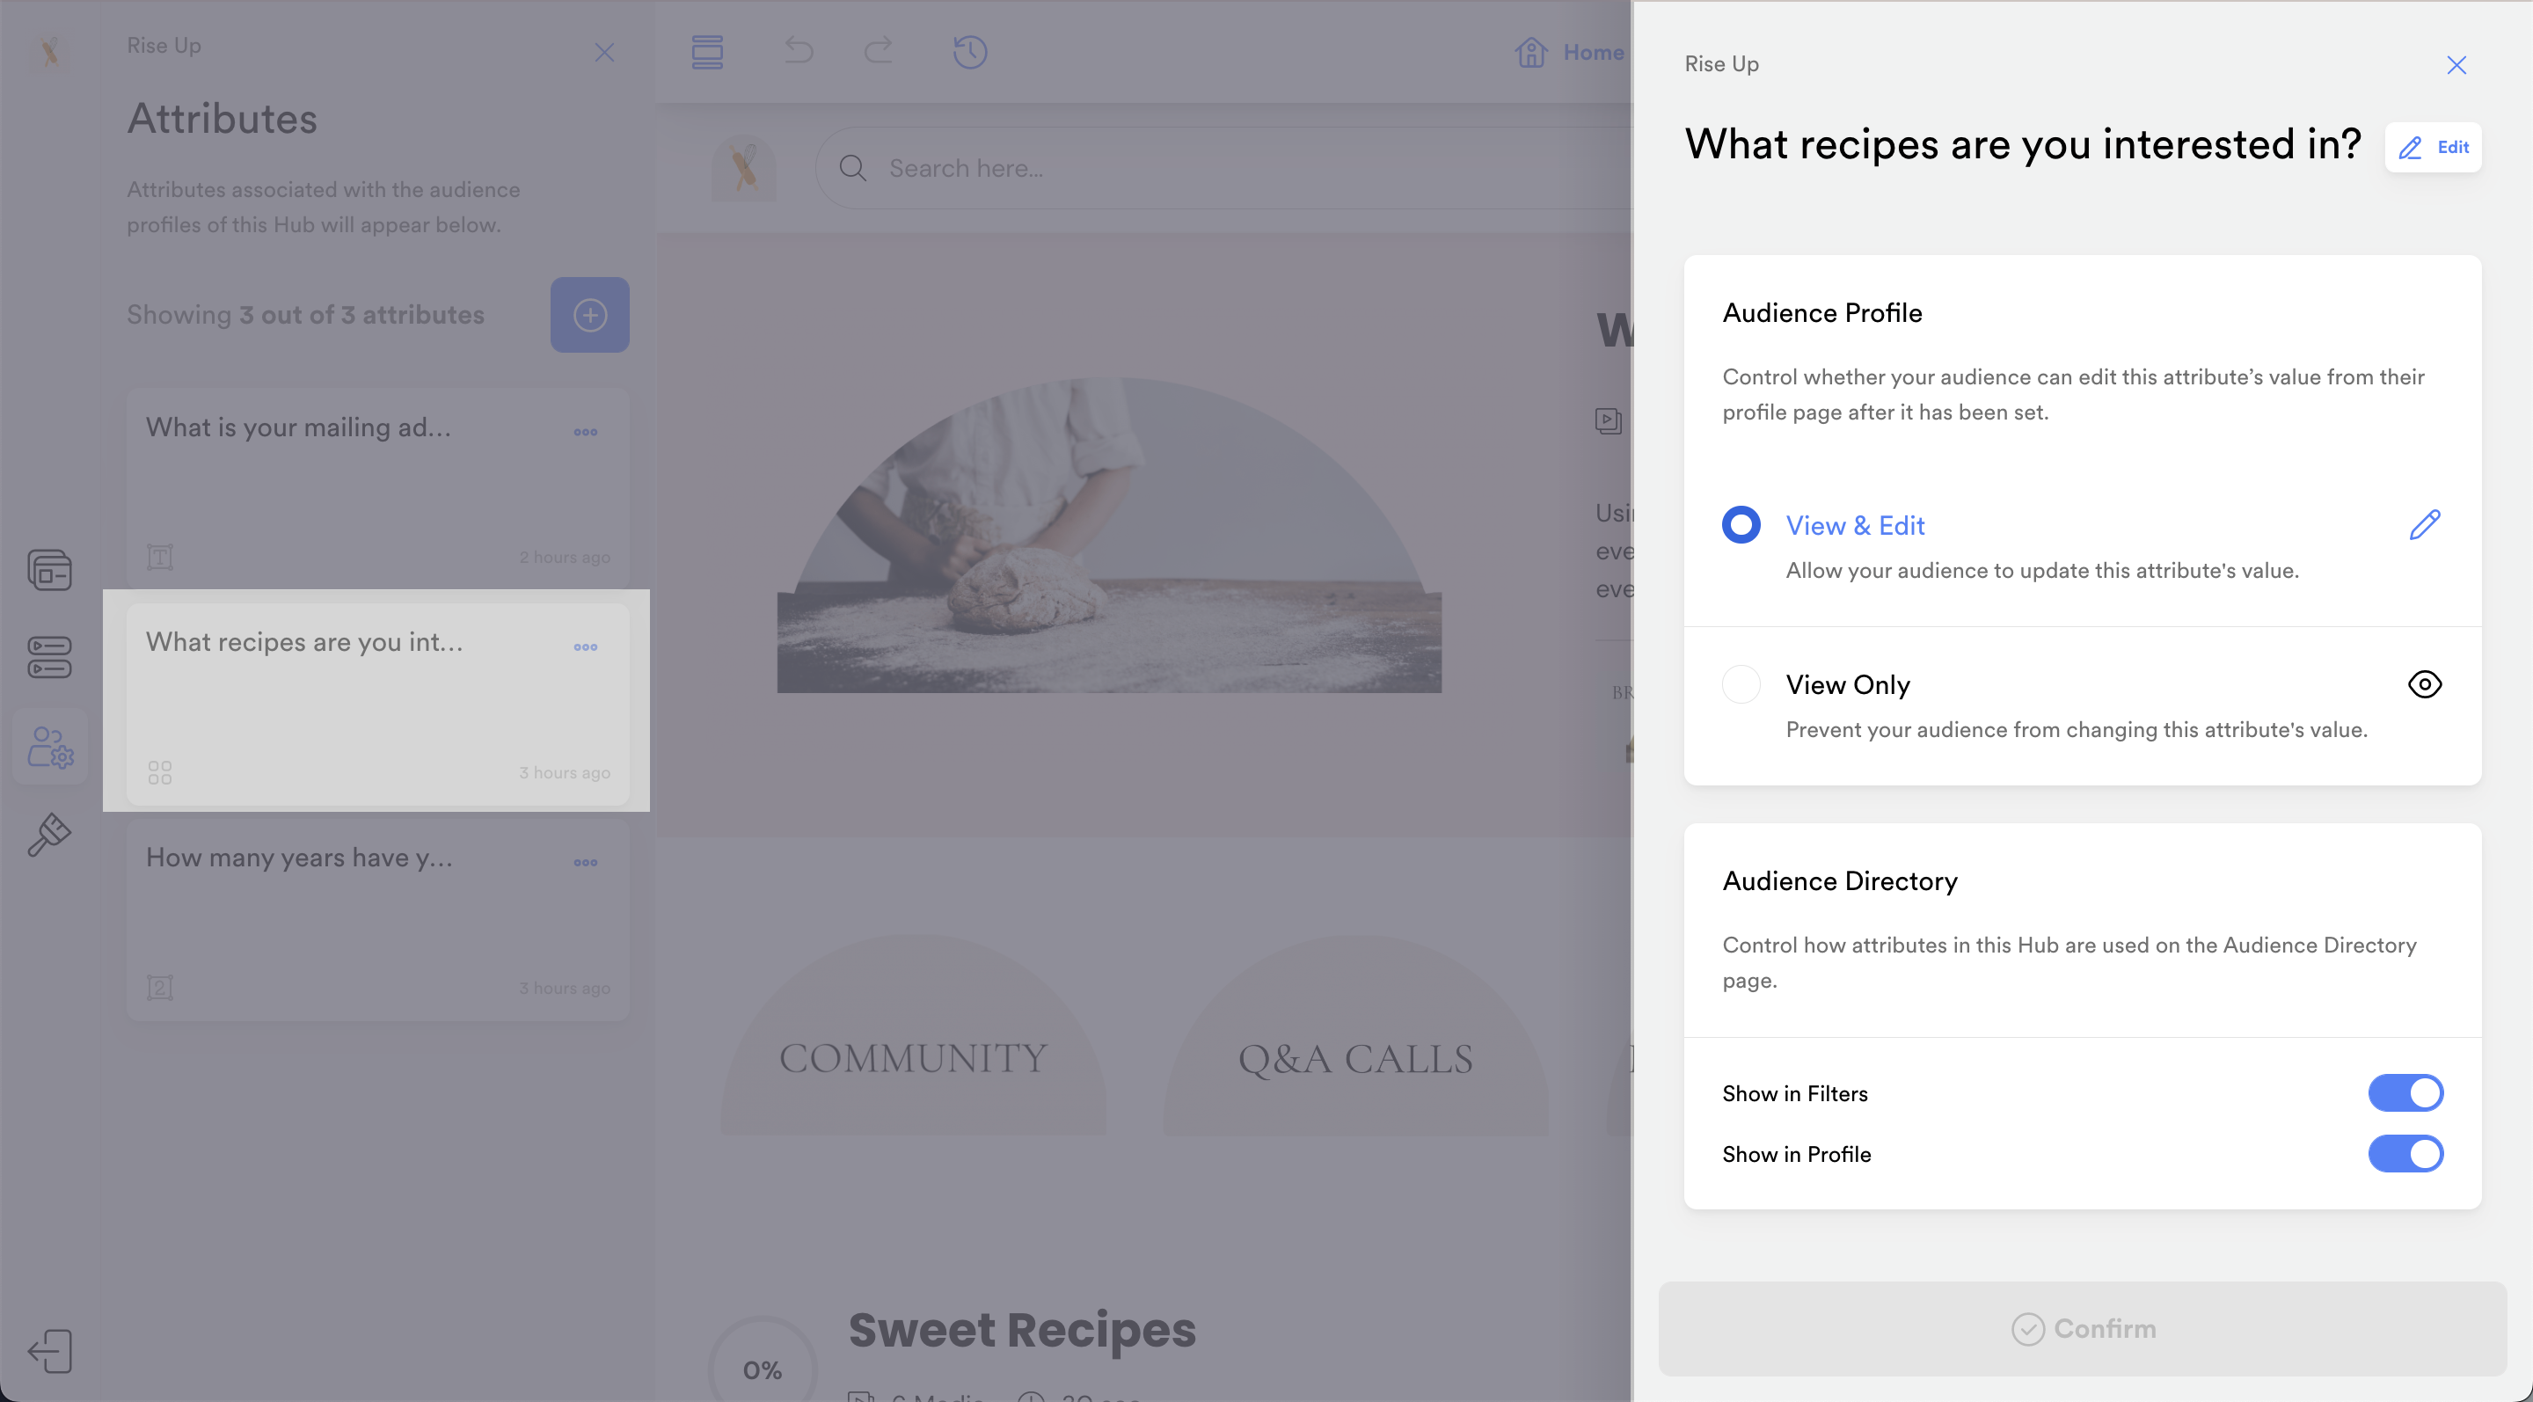Screen dimensions: 2533x1402
Task: Click the redo arrow in toolbar
Action: 878,51
